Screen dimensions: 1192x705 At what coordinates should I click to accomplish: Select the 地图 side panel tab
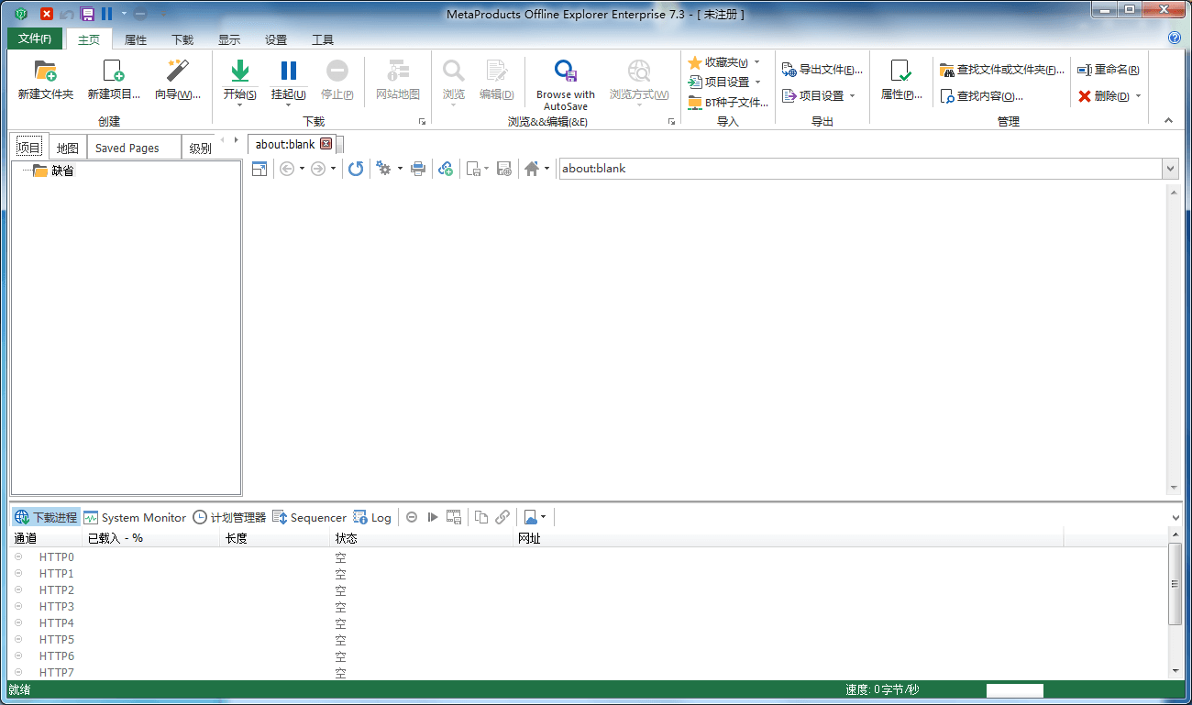click(67, 148)
